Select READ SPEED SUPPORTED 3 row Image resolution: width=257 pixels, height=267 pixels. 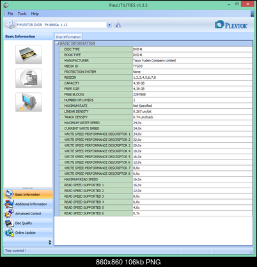coord(156,196)
